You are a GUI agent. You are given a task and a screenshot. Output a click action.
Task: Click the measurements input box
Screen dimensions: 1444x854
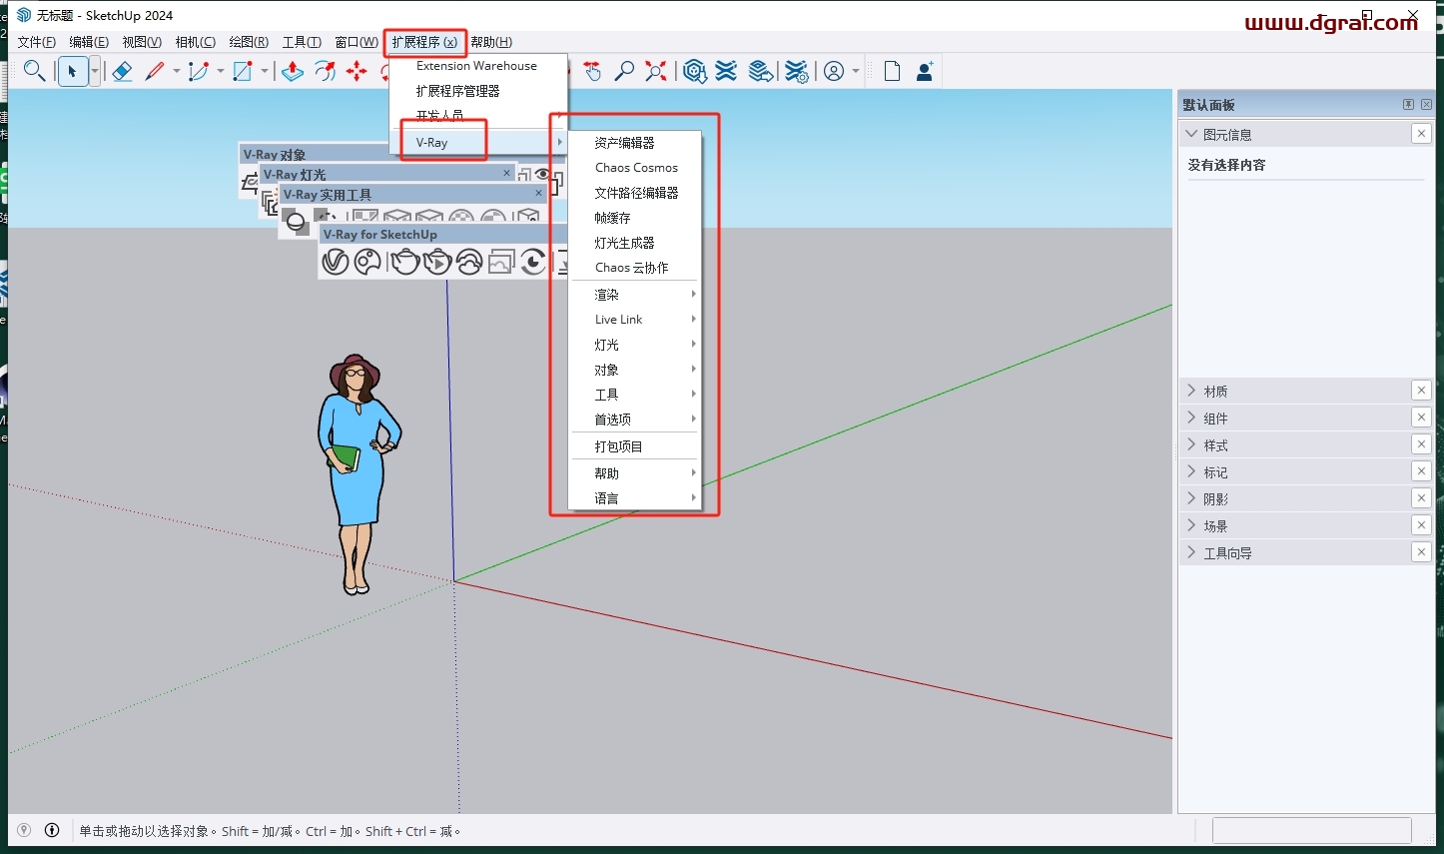[1311, 830]
